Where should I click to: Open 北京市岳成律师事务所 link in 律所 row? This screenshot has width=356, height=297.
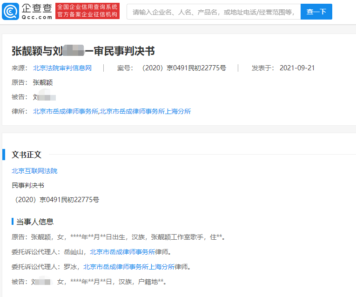tap(66, 111)
